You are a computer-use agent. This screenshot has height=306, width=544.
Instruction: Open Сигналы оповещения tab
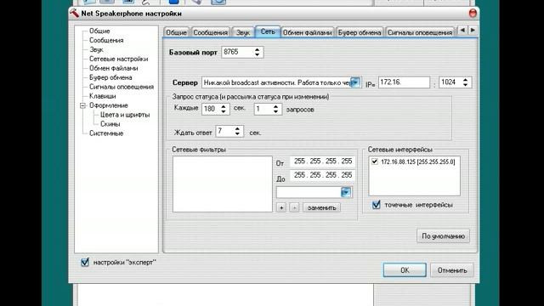[420, 32]
